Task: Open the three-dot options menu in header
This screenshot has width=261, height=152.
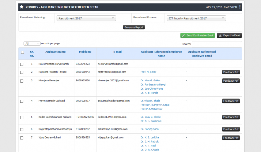Action: point(240,7)
